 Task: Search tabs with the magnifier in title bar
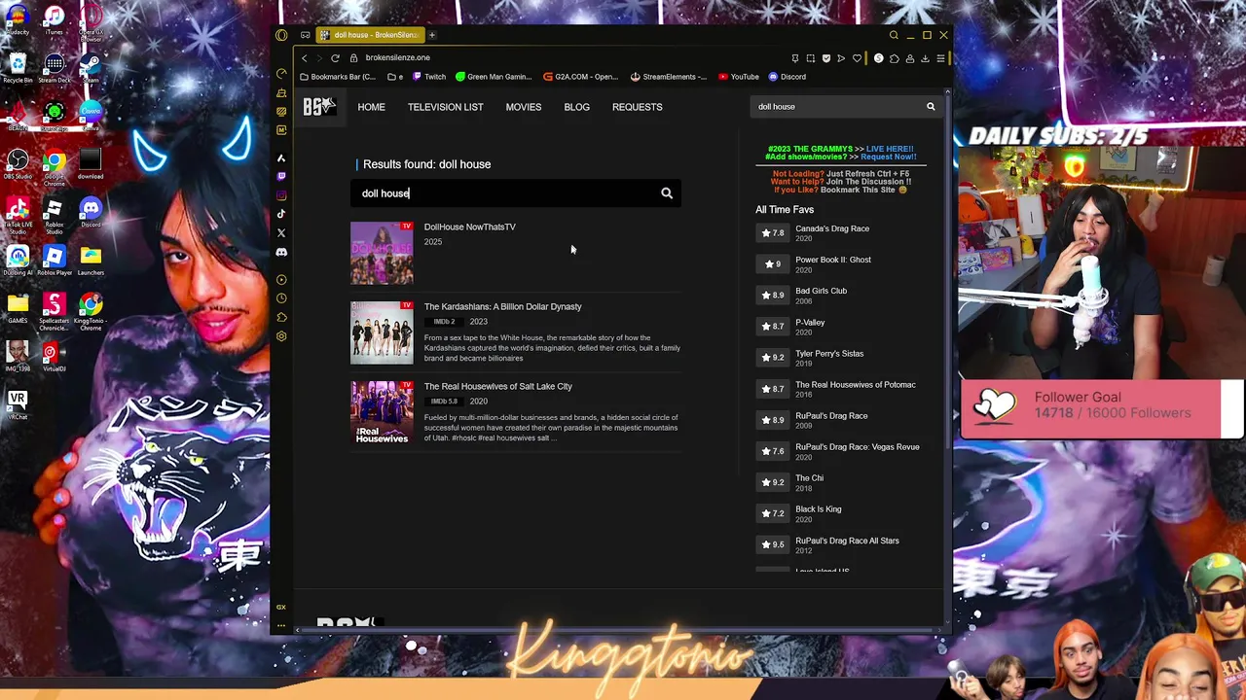(x=894, y=35)
